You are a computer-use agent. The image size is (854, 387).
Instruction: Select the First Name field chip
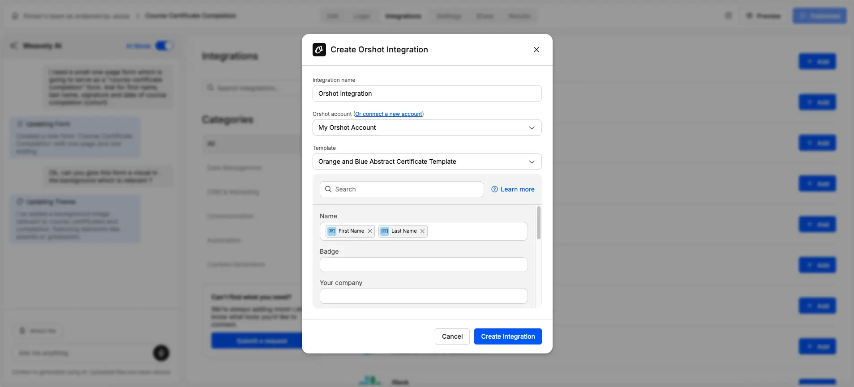coord(351,231)
